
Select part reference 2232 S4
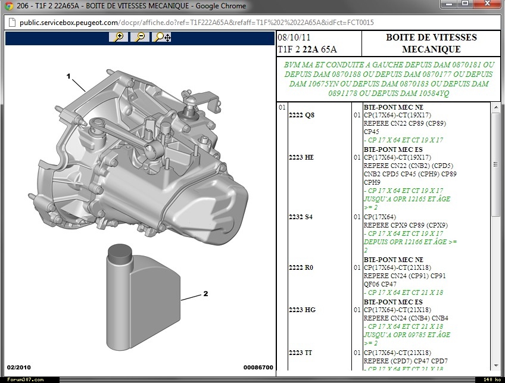301,217
